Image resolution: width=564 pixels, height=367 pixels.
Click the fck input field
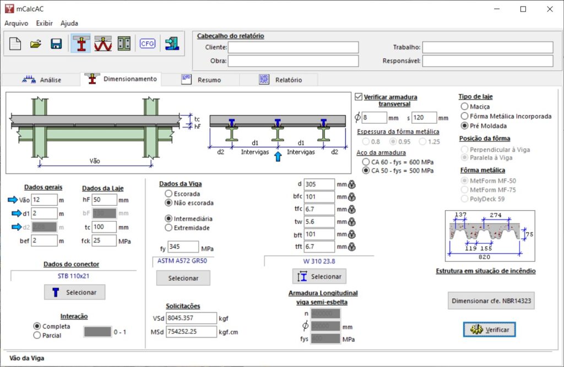(104, 241)
